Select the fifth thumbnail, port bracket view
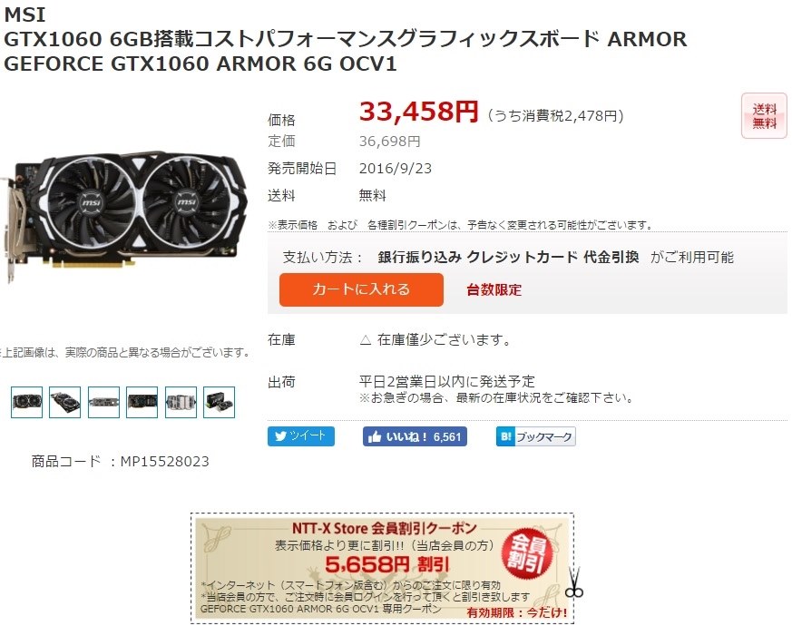The width and height of the screenshot is (792, 626). click(x=181, y=402)
